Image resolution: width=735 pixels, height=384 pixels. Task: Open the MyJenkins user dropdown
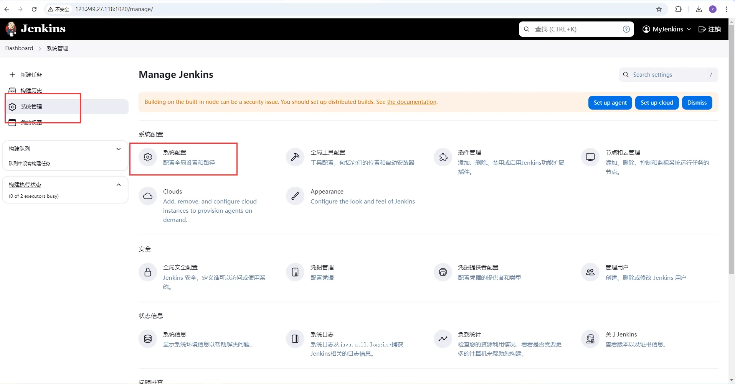coord(667,29)
